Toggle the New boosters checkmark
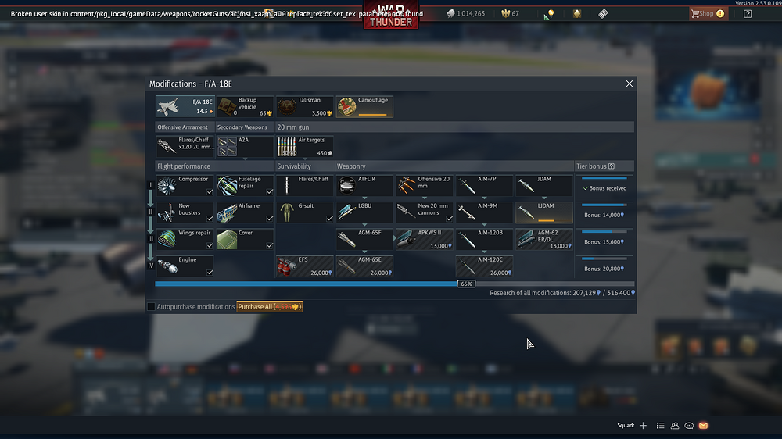This screenshot has width=782, height=439. coord(210,219)
